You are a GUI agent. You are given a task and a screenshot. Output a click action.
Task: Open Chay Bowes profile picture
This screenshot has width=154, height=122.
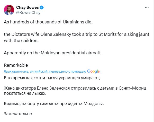[x=9, y=10]
